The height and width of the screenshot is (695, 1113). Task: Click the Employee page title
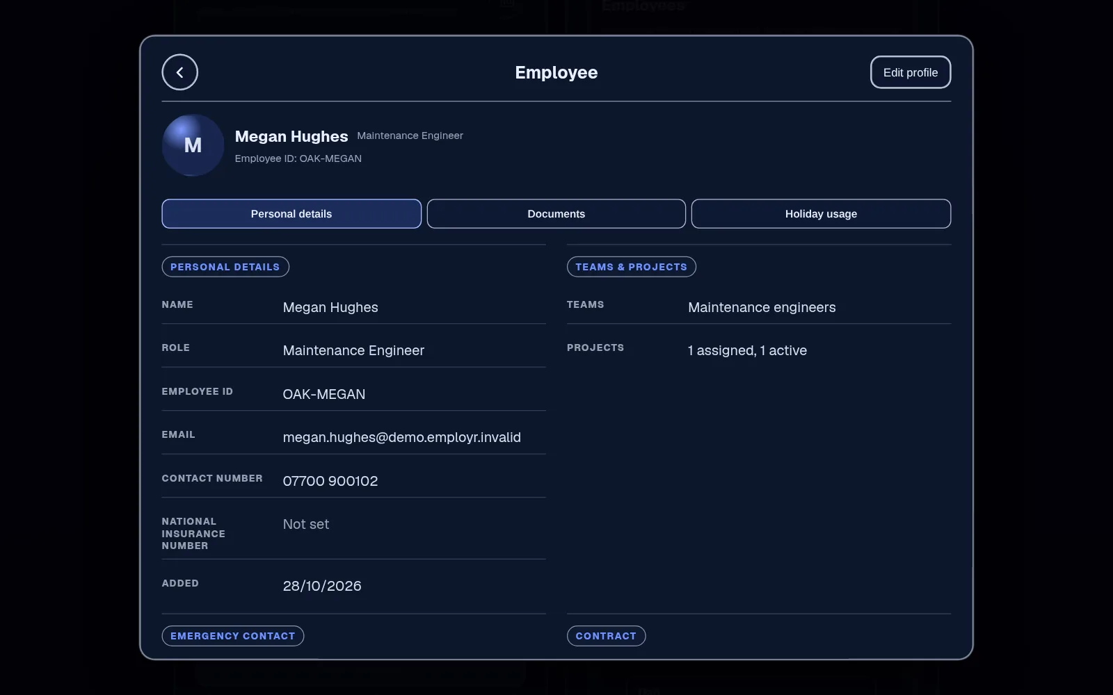point(556,72)
